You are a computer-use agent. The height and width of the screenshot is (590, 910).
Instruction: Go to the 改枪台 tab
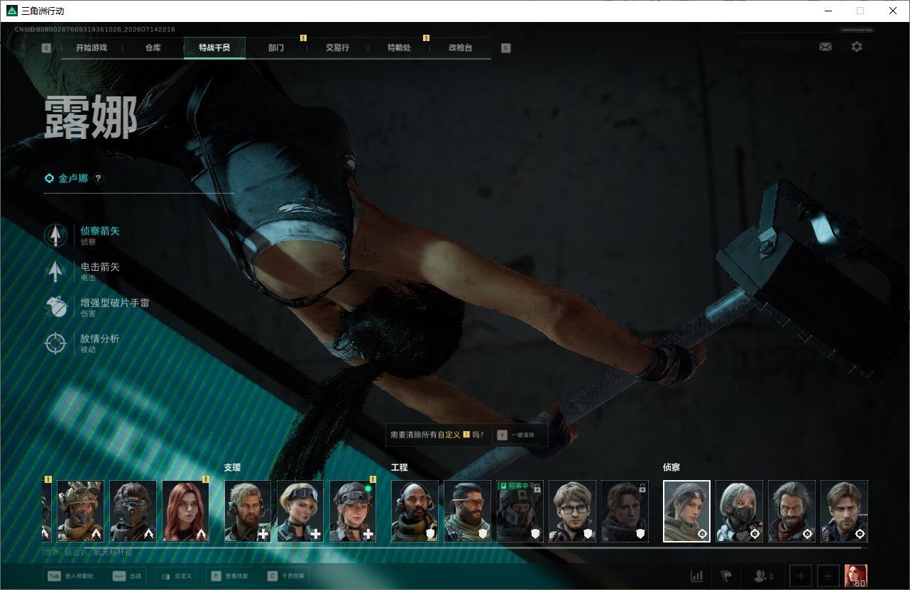[460, 48]
